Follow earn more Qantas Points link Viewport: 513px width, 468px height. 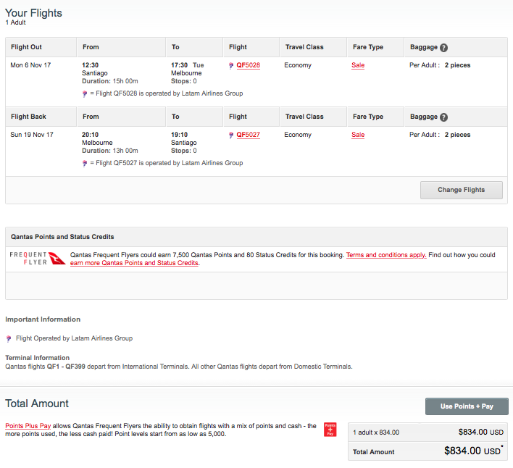click(x=134, y=263)
